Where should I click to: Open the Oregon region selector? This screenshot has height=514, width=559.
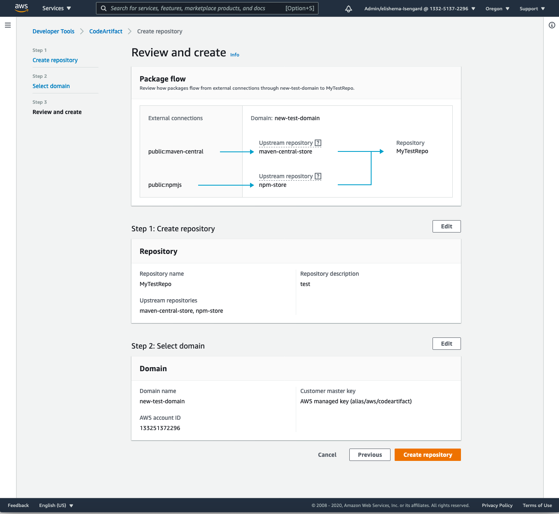point(498,9)
